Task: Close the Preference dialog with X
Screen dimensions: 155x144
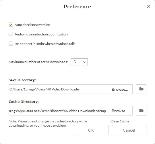Action: (x=149, y=6)
